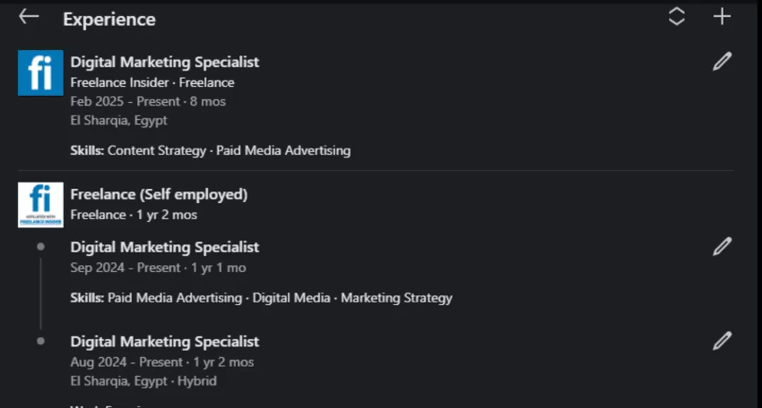Go back using the left arrow
The height and width of the screenshot is (408, 762).
[29, 17]
